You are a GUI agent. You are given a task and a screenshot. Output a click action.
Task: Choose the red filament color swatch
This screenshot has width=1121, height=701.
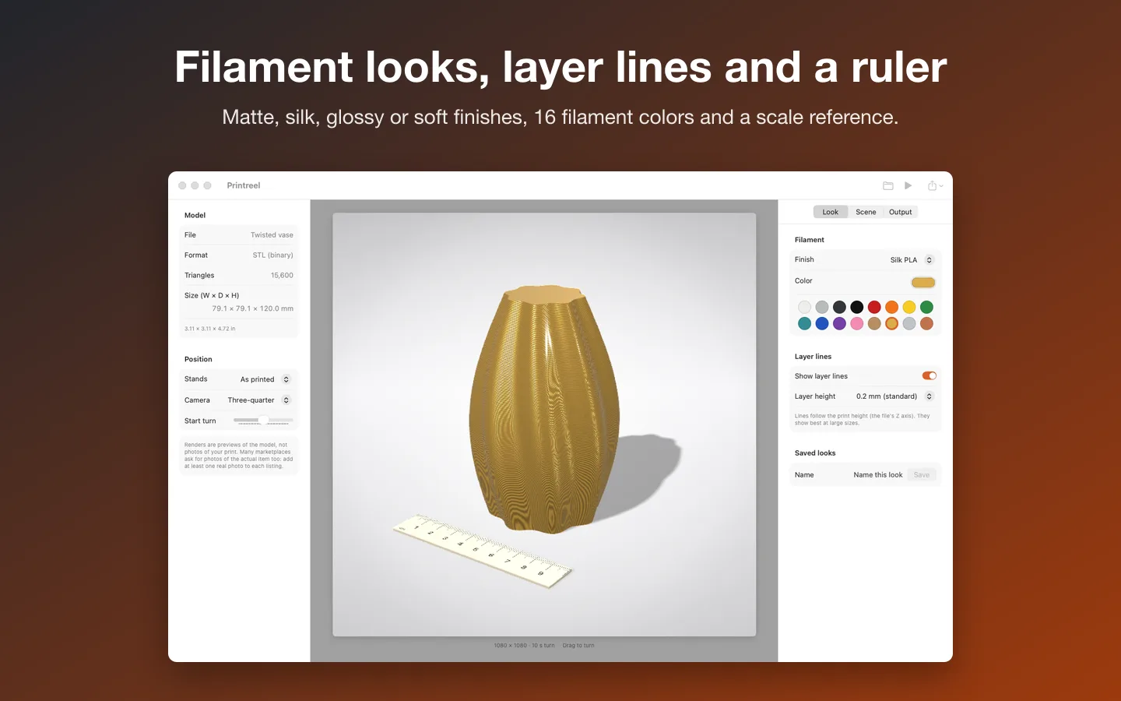pyautogui.click(x=874, y=307)
